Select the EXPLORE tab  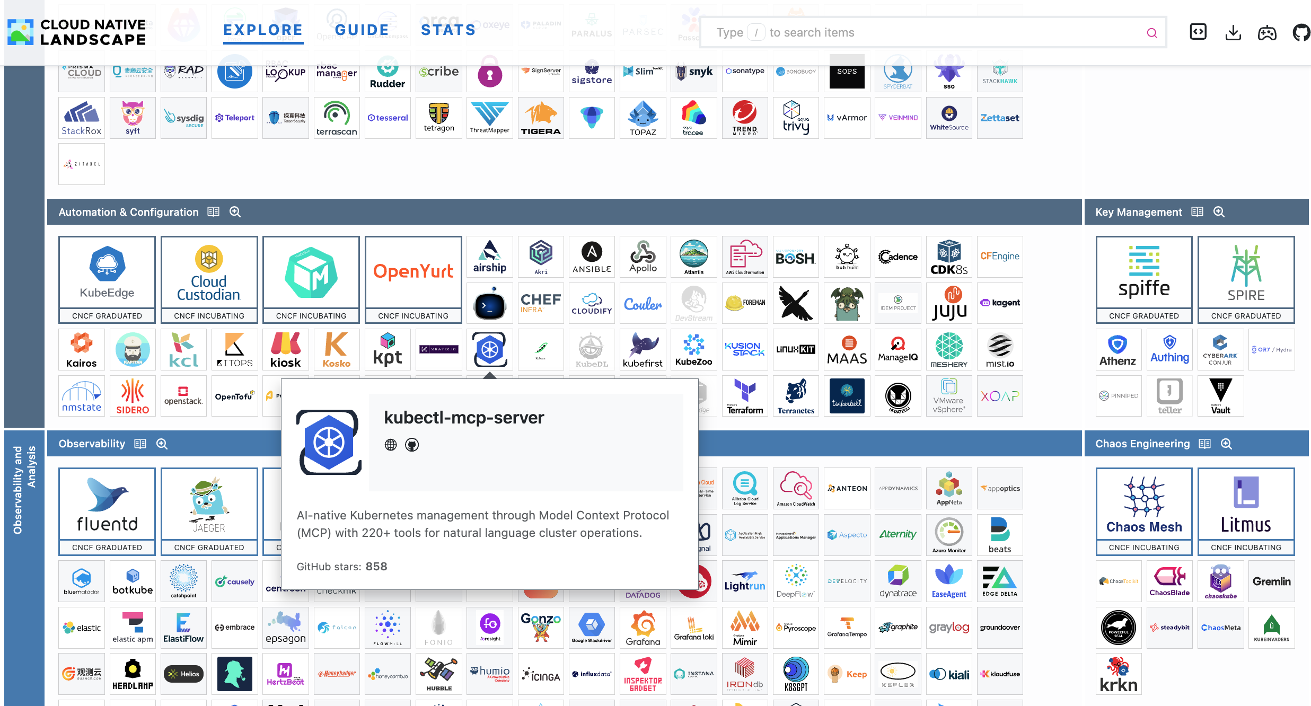tap(263, 30)
